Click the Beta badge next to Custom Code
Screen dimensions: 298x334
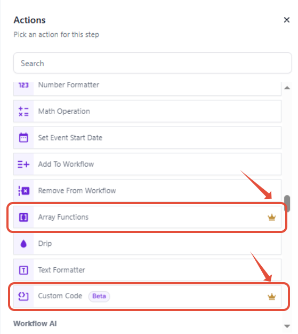coord(99,296)
